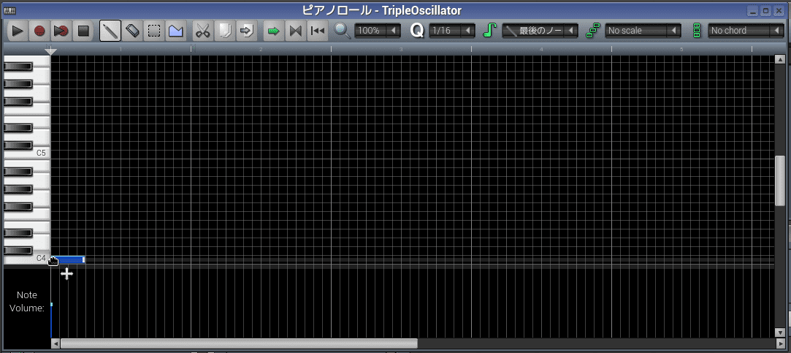Play the current pattern
The height and width of the screenshot is (353, 791).
[18, 31]
